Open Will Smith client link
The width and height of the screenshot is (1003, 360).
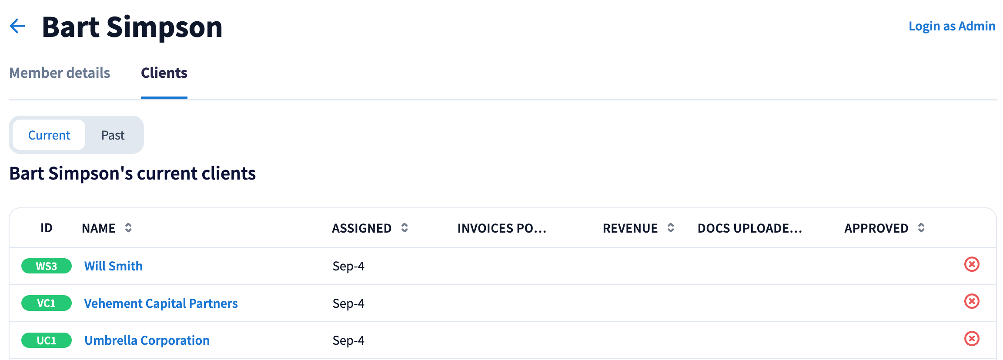tap(113, 266)
